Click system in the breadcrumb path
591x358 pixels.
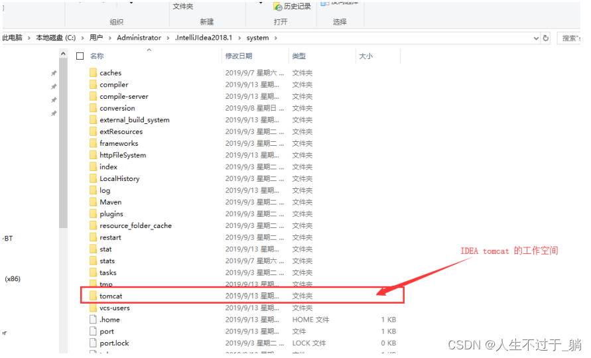point(257,38)
